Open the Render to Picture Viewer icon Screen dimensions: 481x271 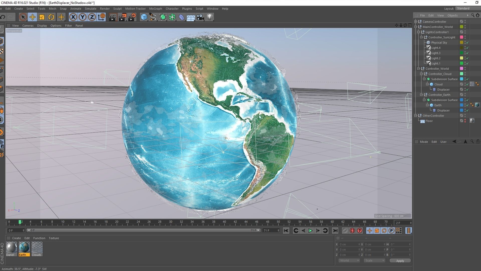click(122, 17)
